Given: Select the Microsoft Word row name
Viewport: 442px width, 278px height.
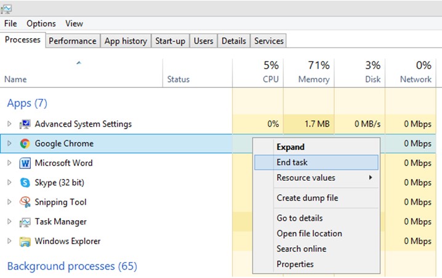Looking at the screenshot, I should tap(63, 163).
